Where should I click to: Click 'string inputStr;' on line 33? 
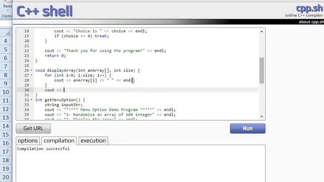coord(64,105)
